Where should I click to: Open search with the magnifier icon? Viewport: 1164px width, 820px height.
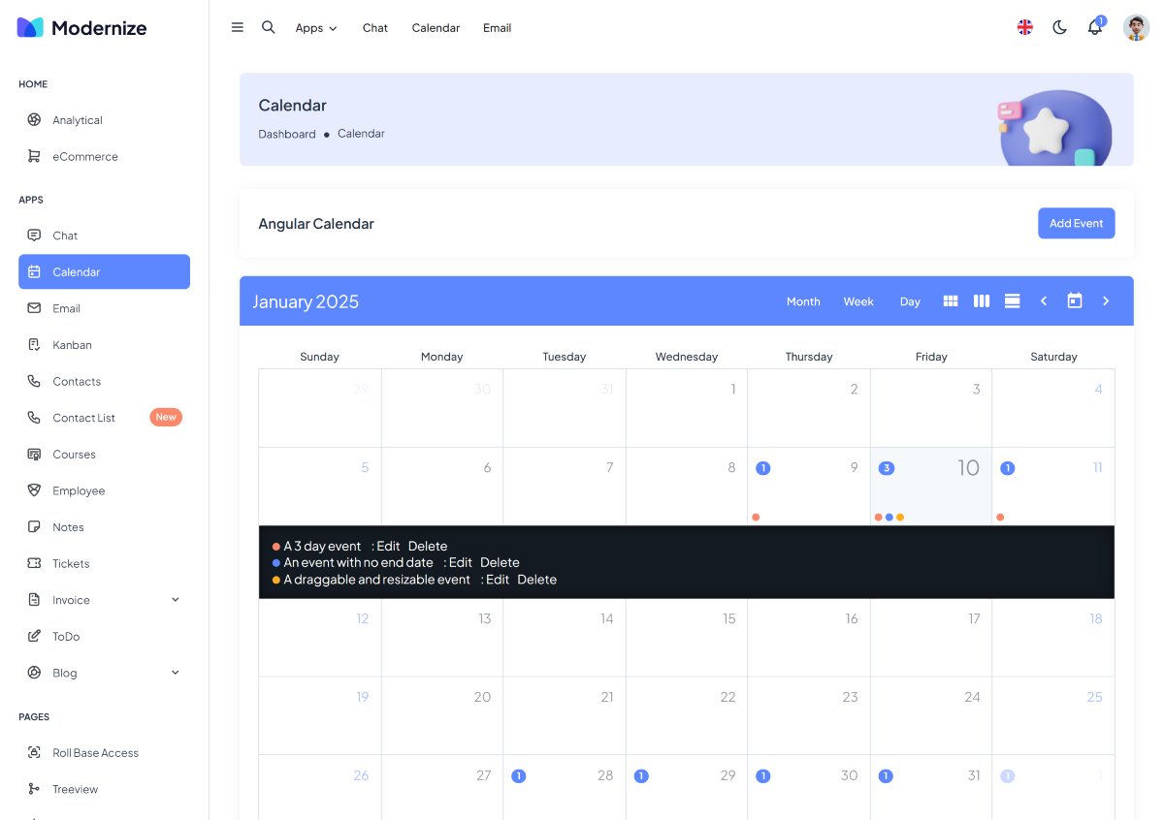[269, 27]
